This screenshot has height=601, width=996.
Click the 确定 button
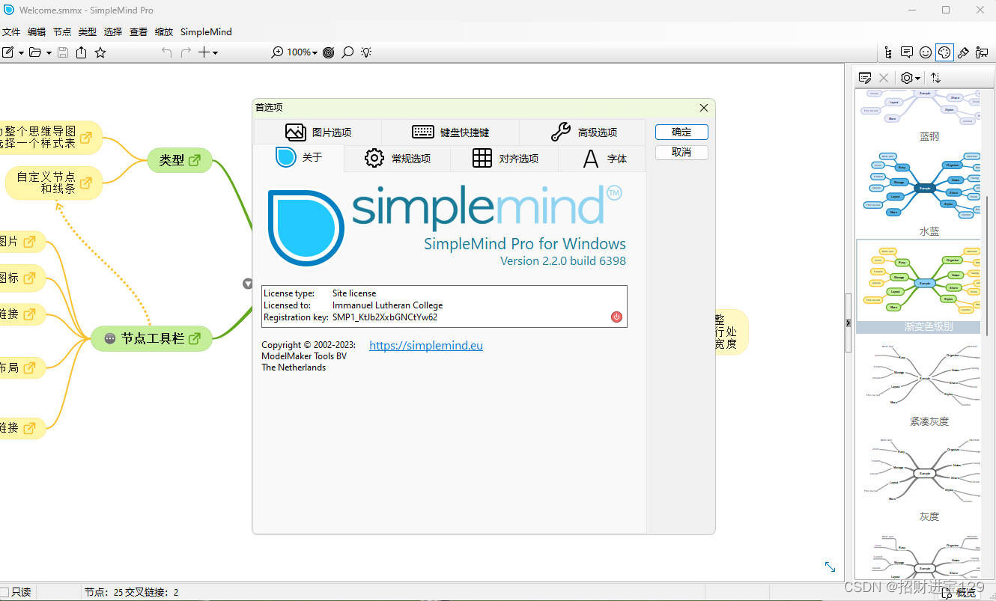click(681, 132)
